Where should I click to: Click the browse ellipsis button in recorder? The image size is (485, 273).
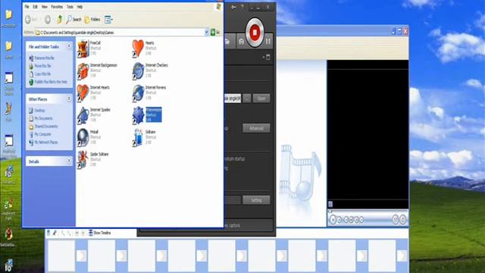[247, 99]
